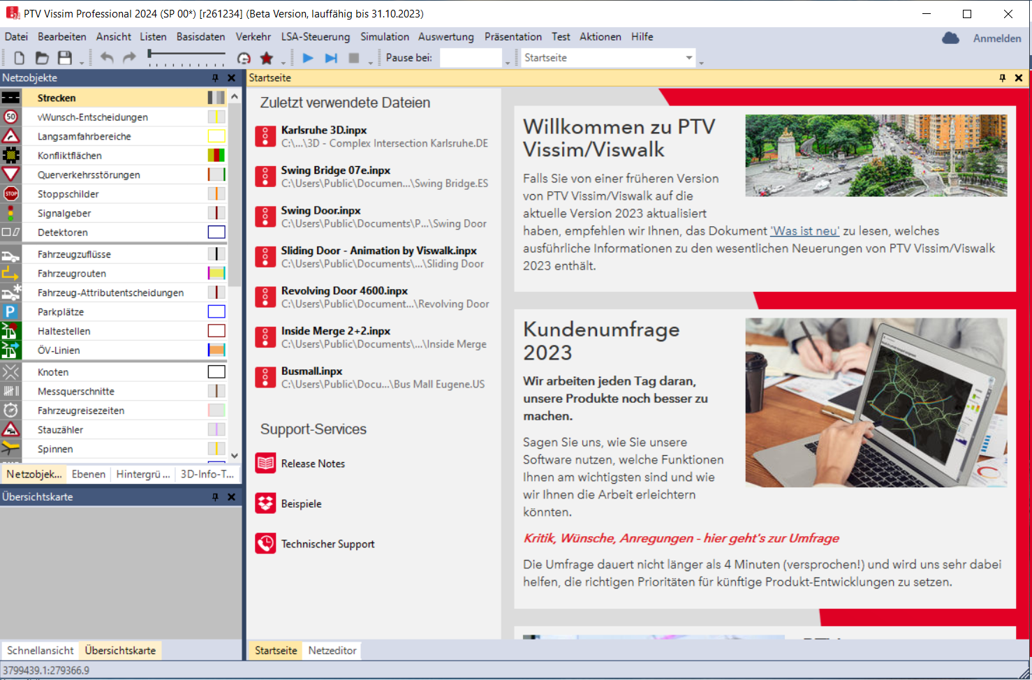Open the 'Was ist neu' document link
Viewport: 1032px width, 680px height.
805,231
